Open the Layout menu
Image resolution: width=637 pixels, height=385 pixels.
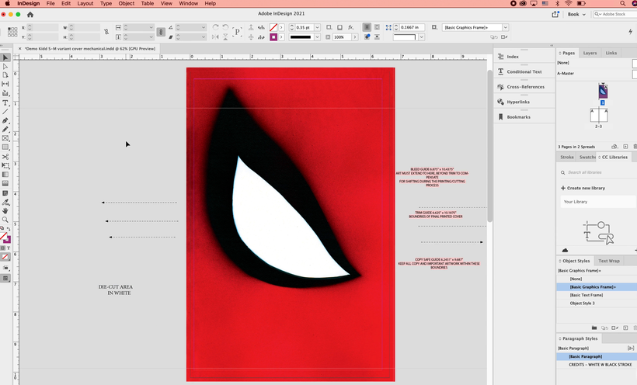point(85,3)
